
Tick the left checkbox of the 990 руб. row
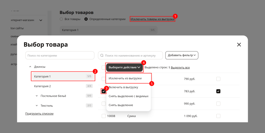click(x=103, y=104)
